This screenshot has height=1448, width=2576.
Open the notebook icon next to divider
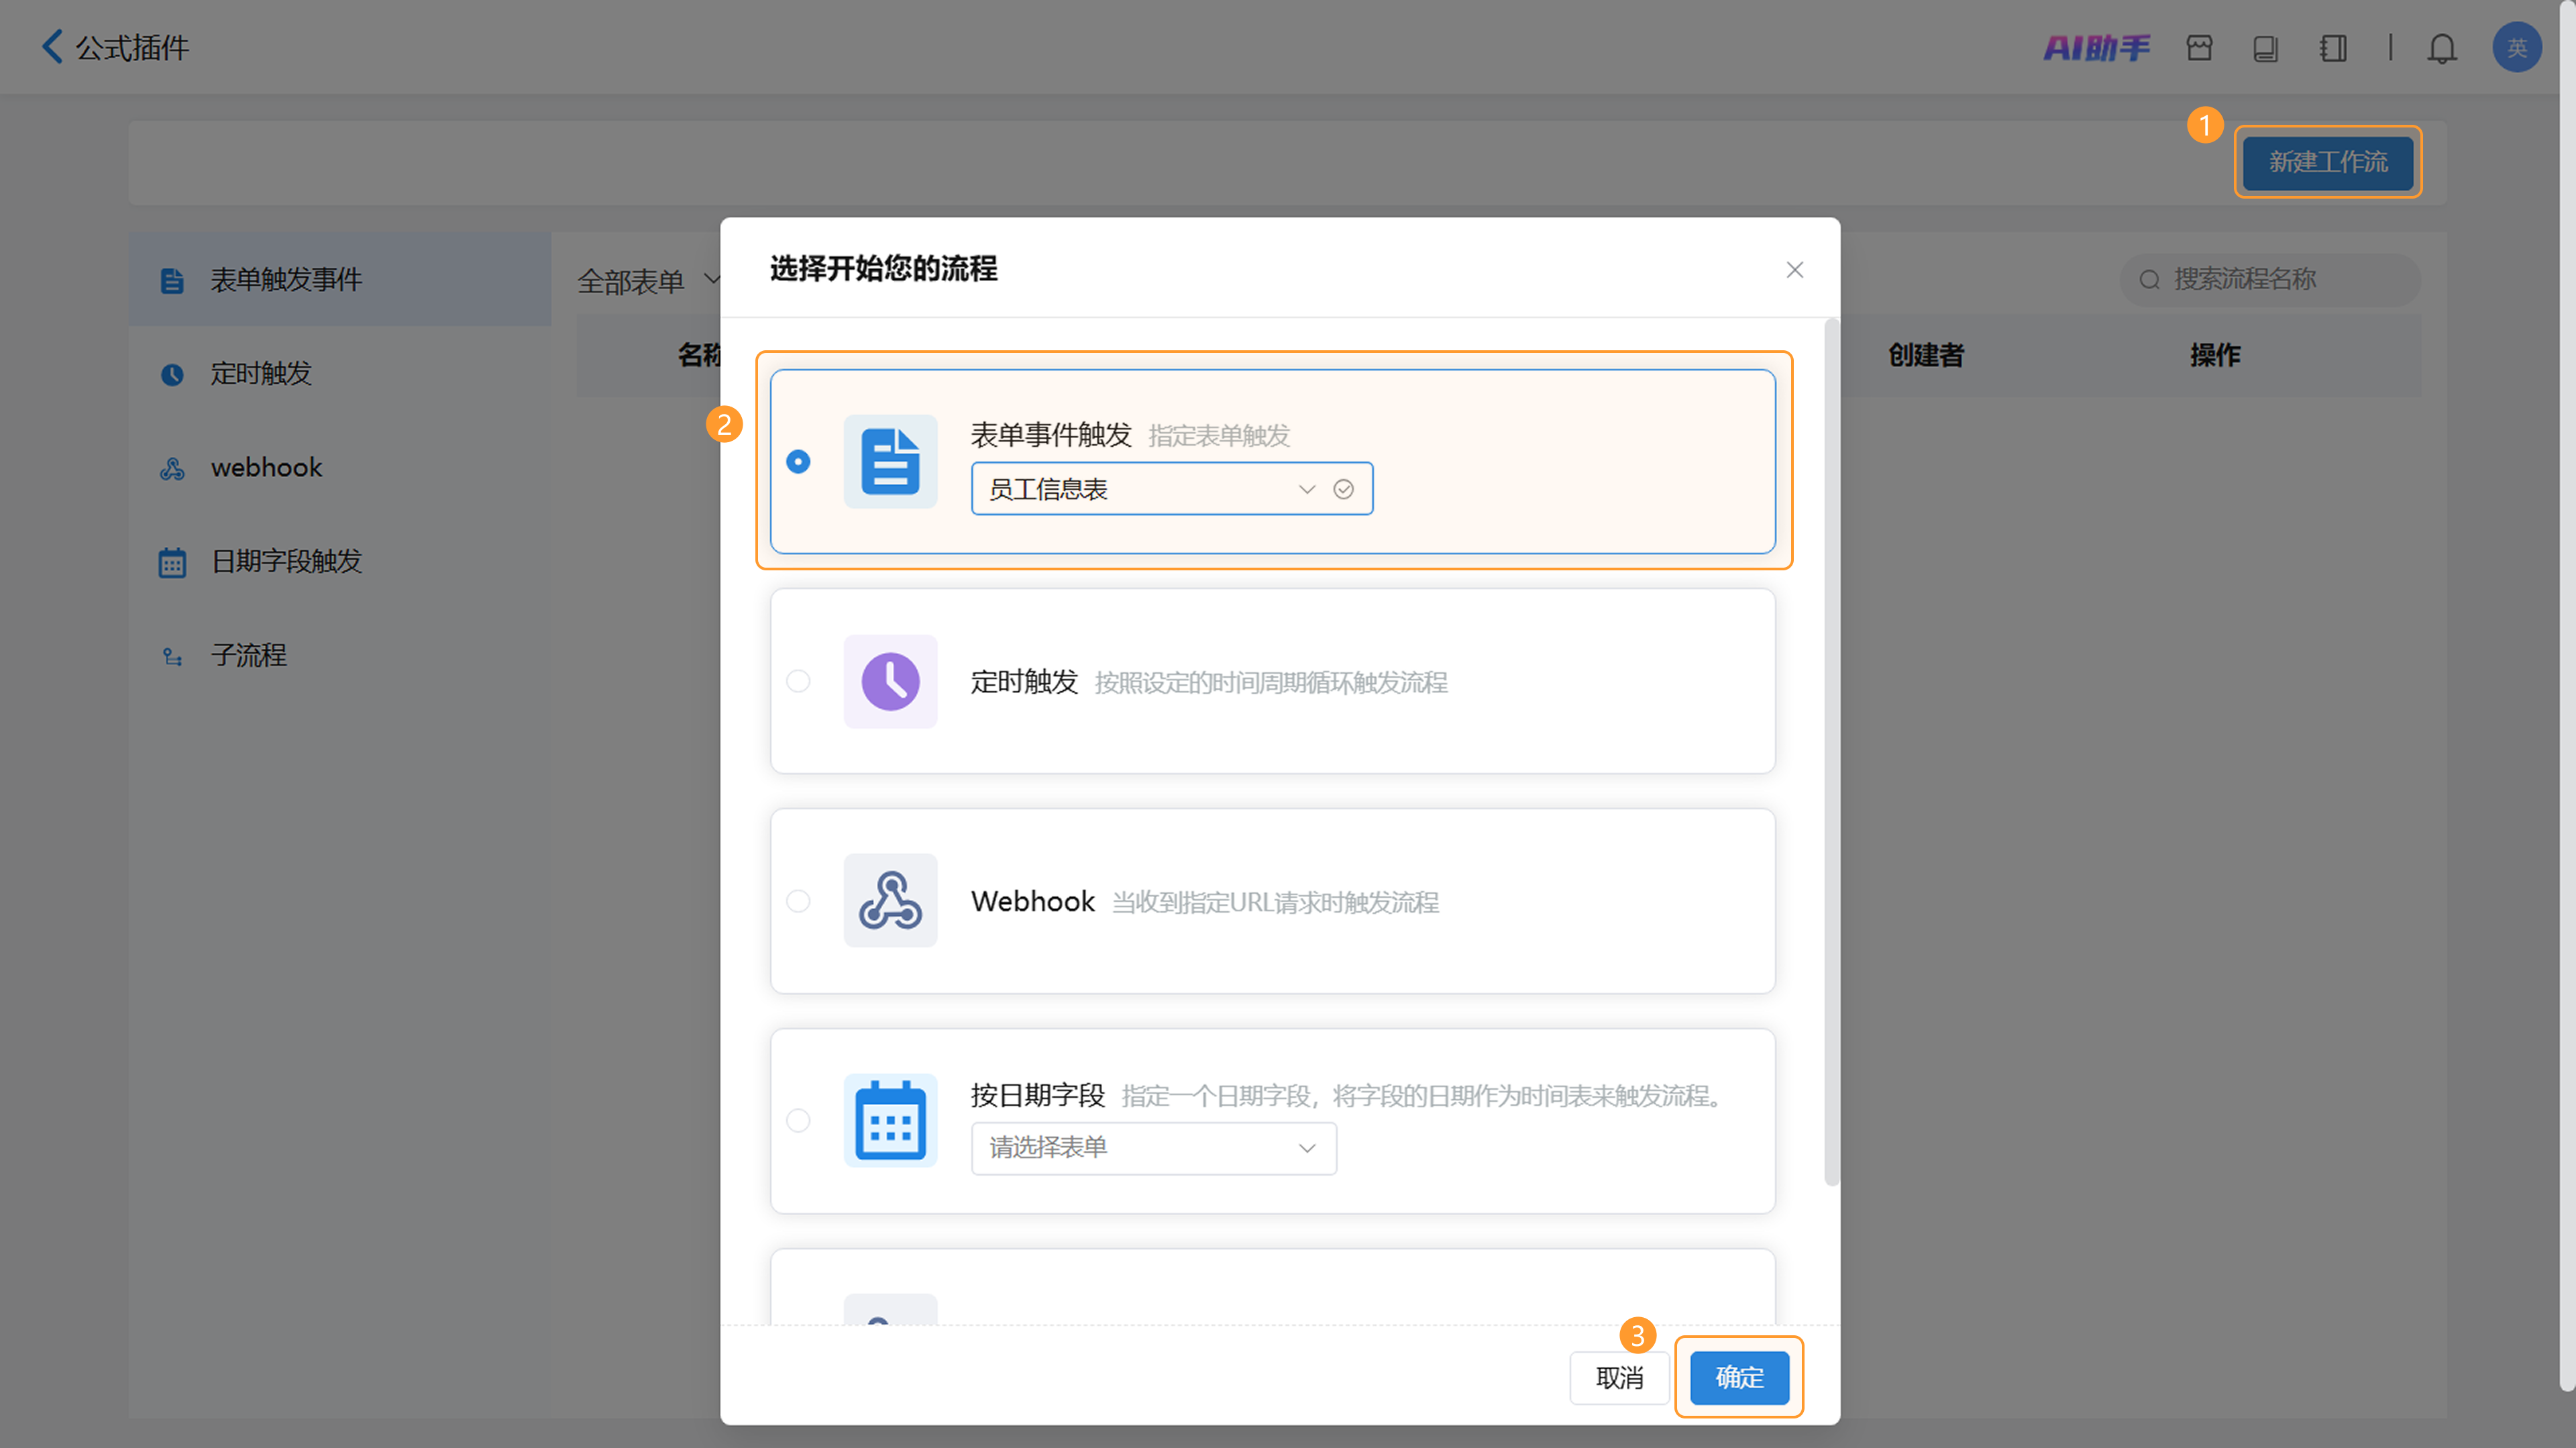2333,48
